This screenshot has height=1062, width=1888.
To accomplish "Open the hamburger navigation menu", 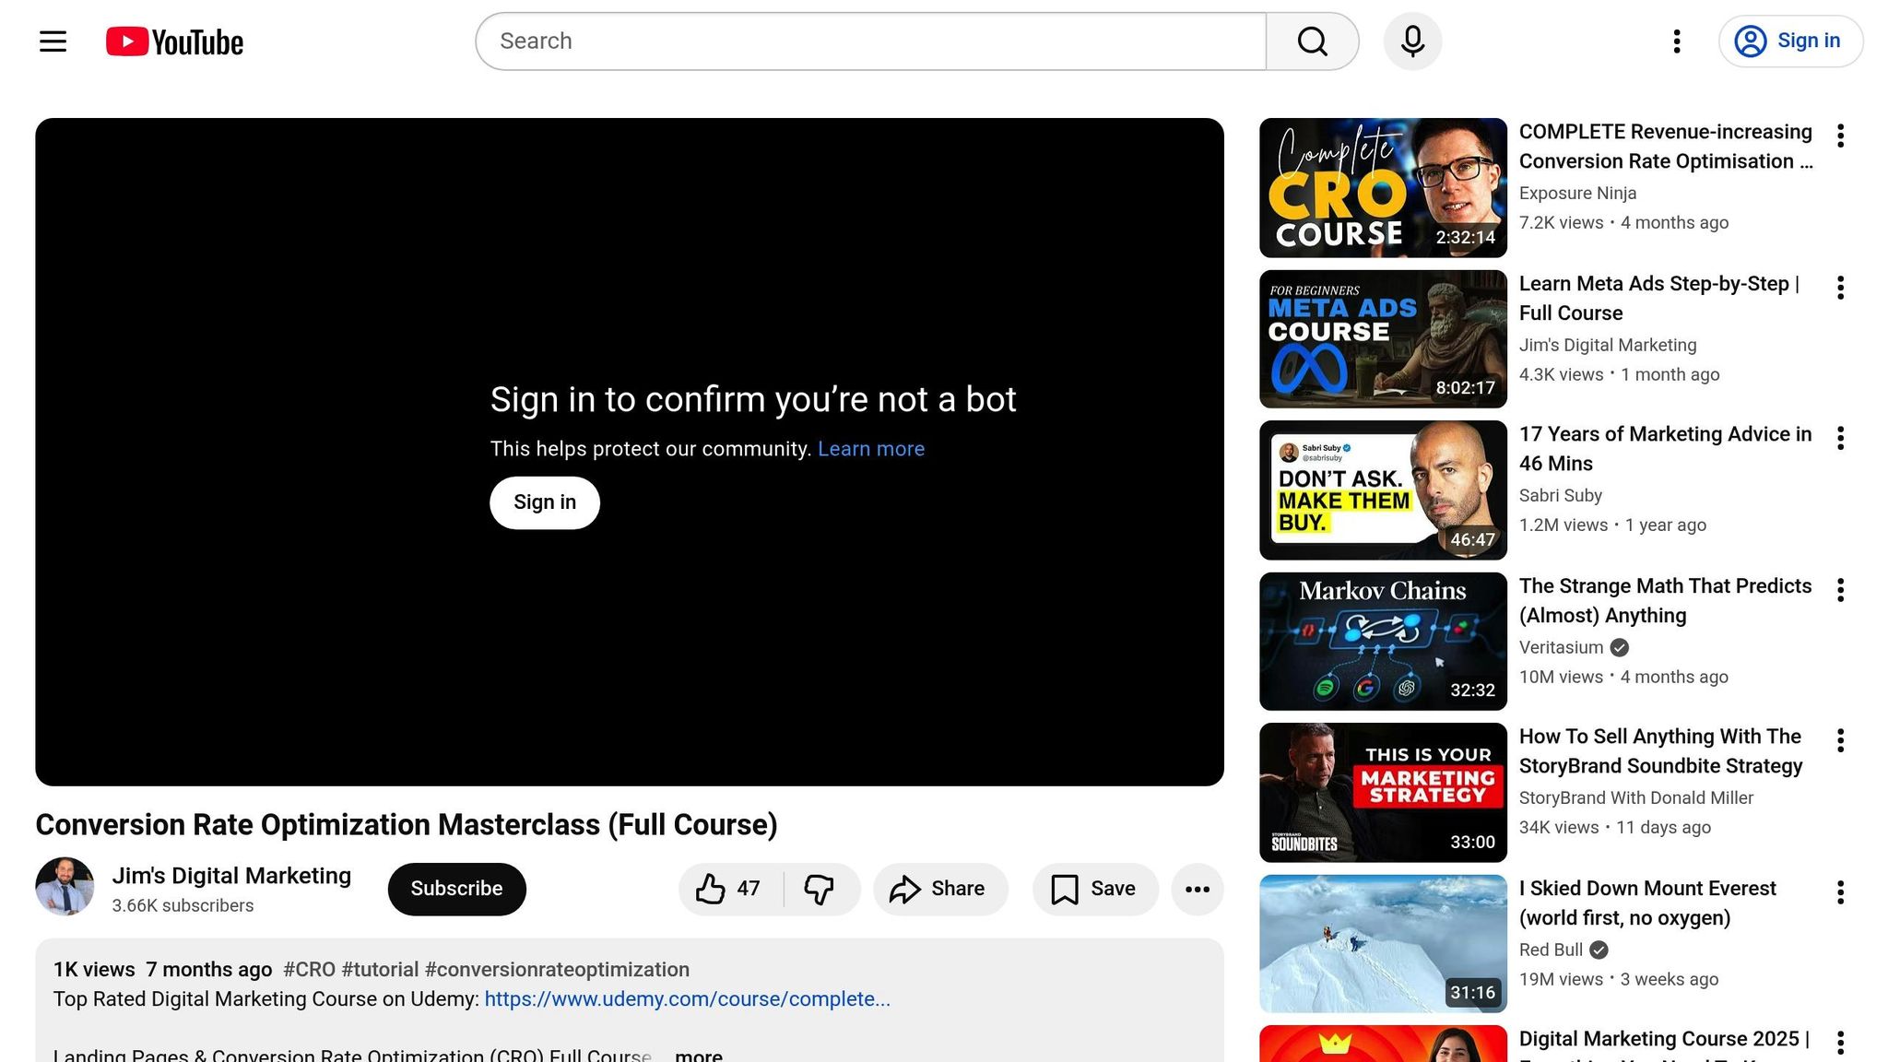I will pyautogui.click(x=52, y=41).
